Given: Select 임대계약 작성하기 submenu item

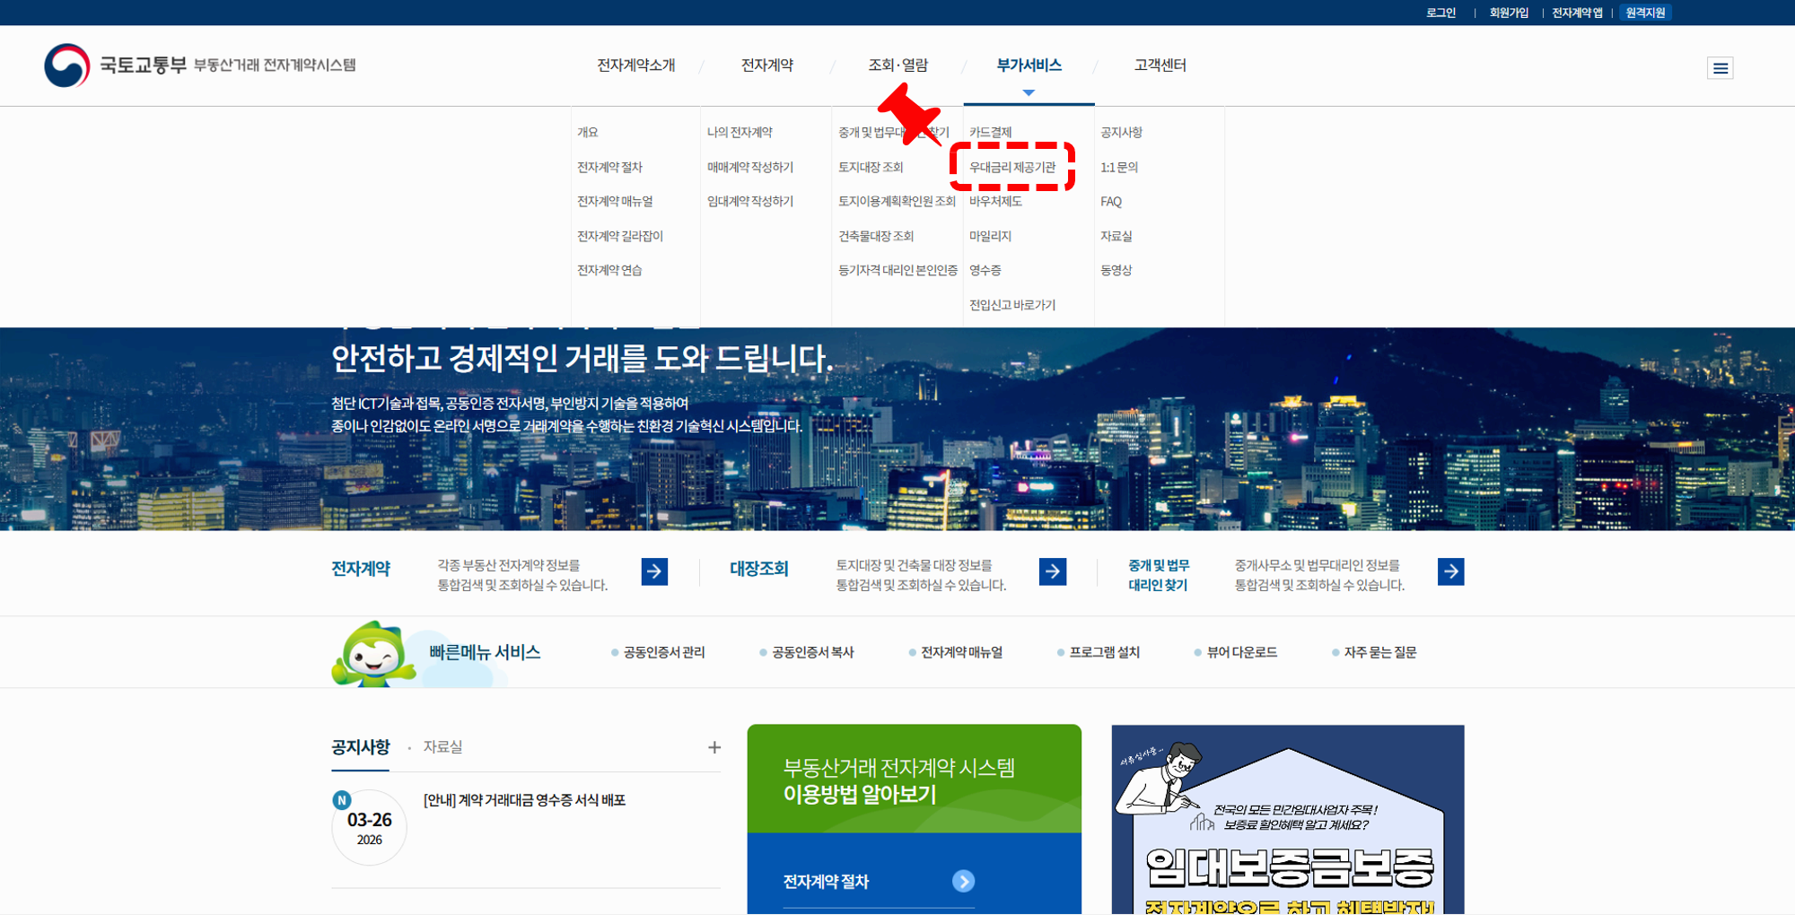Looking at the screenshot, I should click(x=750, y=201).
